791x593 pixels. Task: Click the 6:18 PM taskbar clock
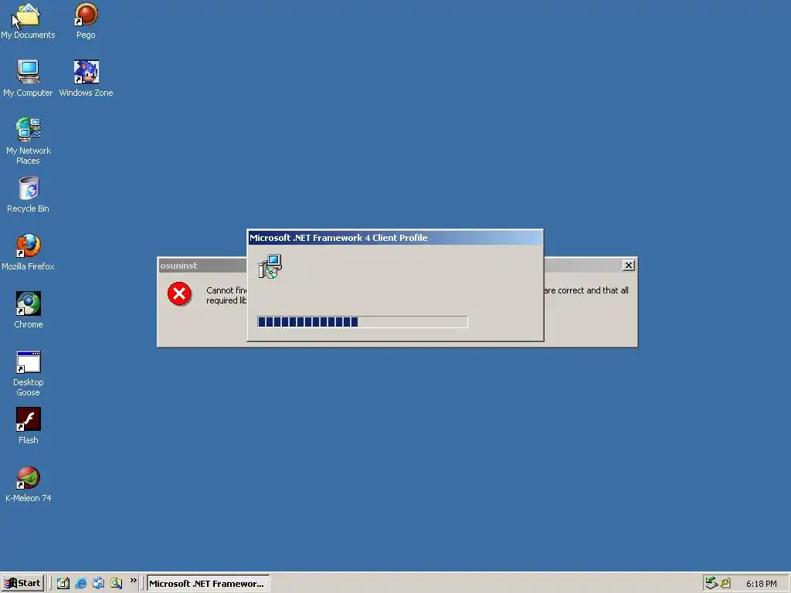[761, 584]
